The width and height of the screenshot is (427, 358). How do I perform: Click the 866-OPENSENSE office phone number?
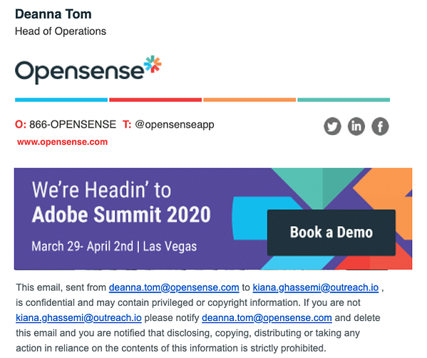(73, 125)
